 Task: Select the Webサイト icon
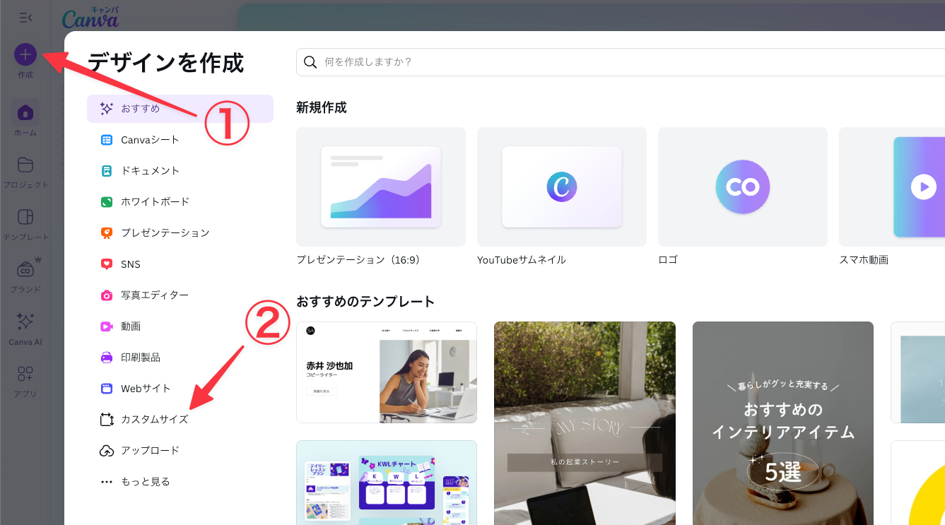(107, 389)
